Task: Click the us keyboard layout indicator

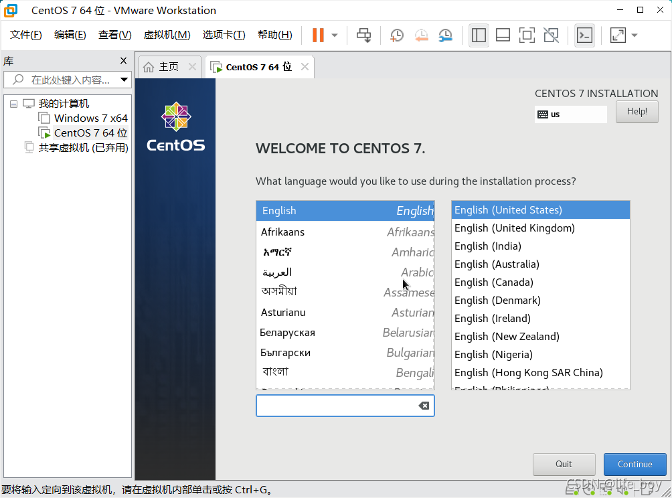Action: click(570, 114)
